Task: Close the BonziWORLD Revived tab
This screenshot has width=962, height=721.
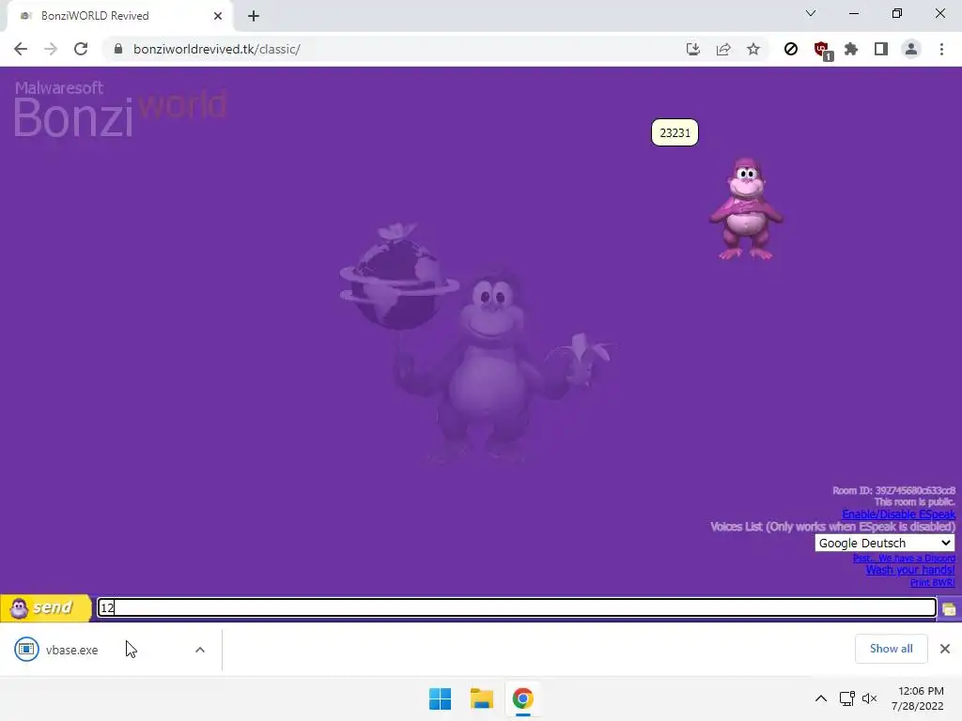Action: point(218,16)
